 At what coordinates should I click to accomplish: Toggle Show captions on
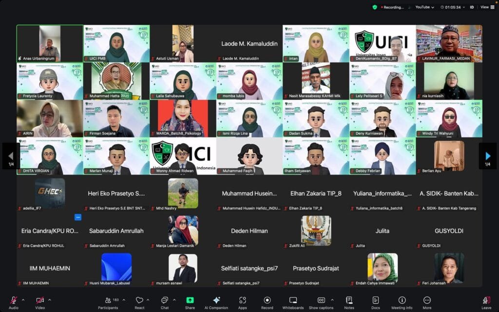click(x=321, y=302)
